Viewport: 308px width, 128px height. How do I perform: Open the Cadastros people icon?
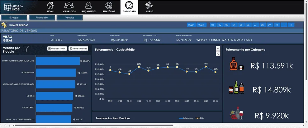(x=69, y=5)
